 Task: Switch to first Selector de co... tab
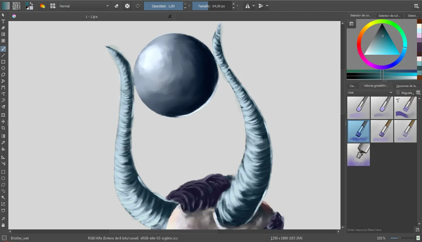pyautogui.click(x=360, y=15)
